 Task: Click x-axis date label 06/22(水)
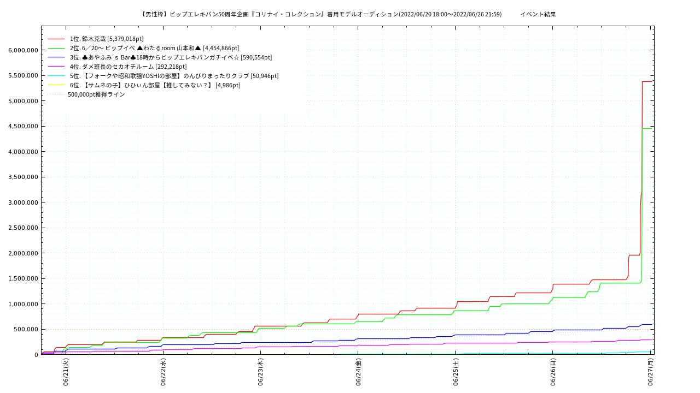click(x=163, y=372)
